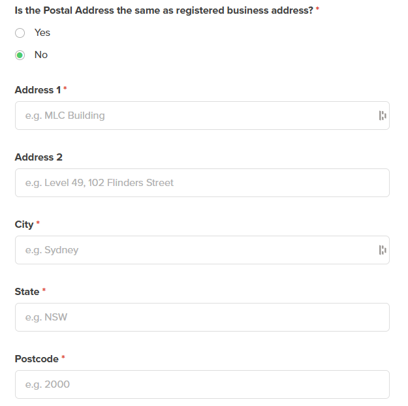Focus the Address 2 input field
This screenshot has height=406, width=408.
(202, 183)
